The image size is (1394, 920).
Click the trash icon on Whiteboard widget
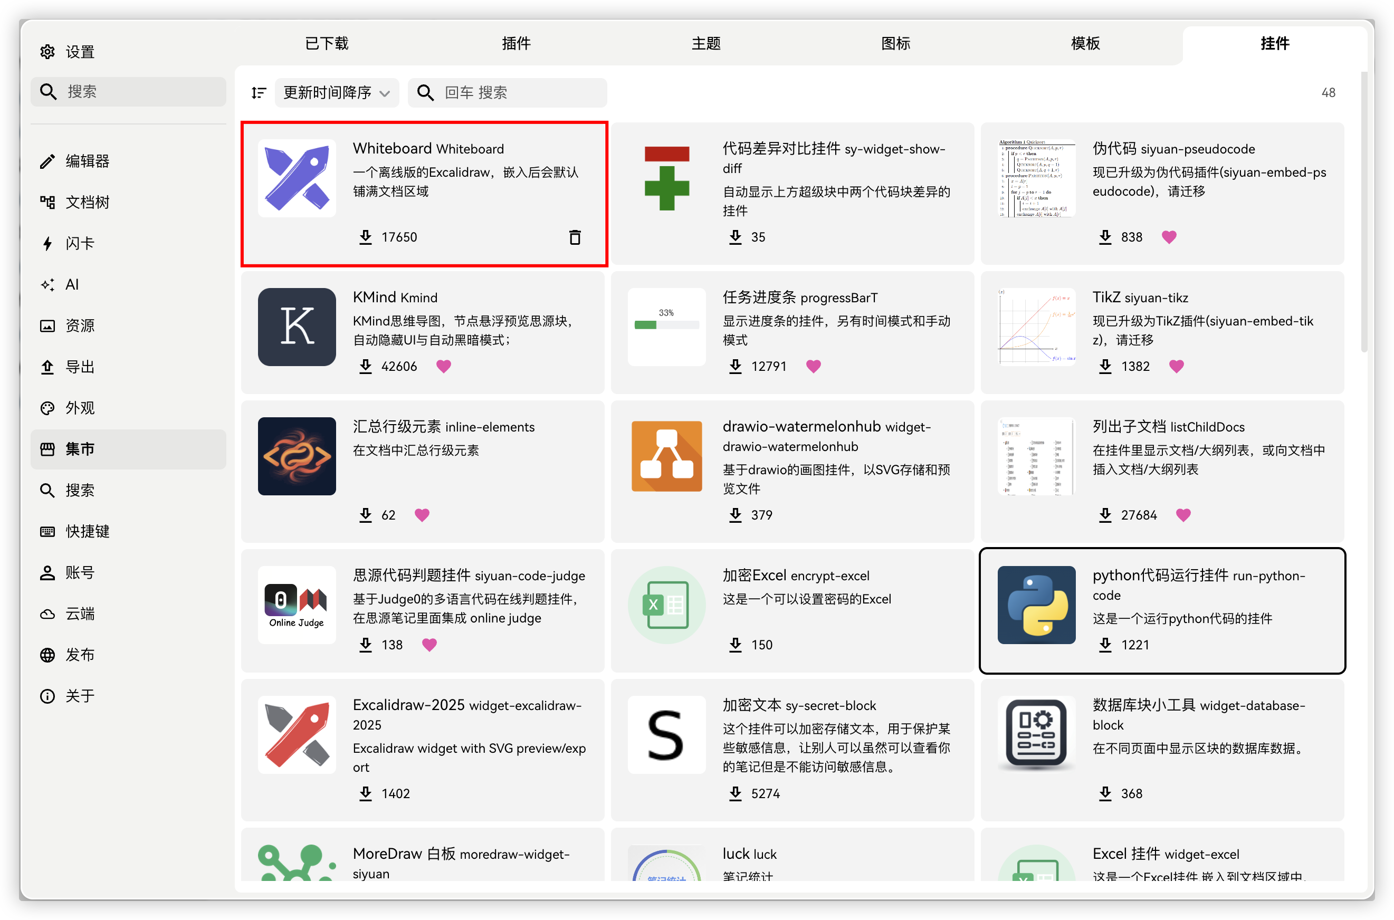575,237
